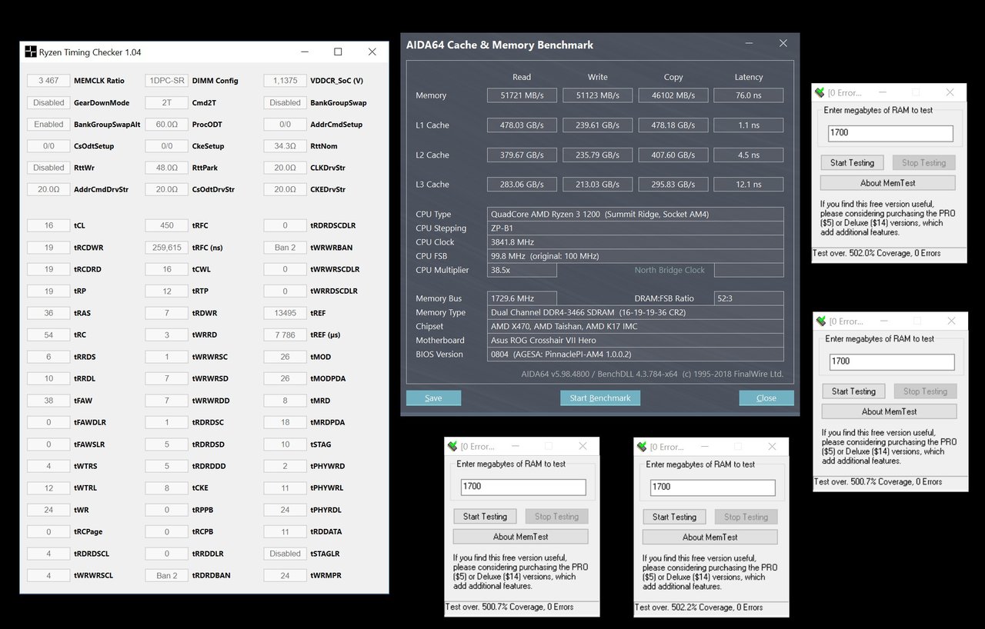Click Start Testing in the 502.0% coverage MemTest window

[852, 162]
